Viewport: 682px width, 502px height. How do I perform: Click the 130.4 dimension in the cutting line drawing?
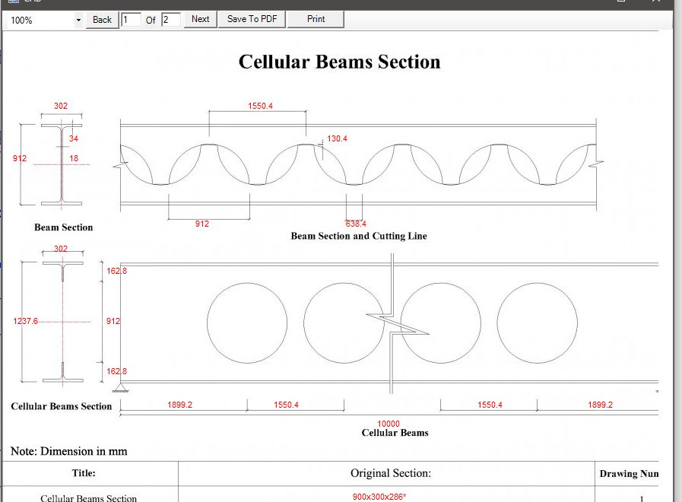(x=337, y=138)
